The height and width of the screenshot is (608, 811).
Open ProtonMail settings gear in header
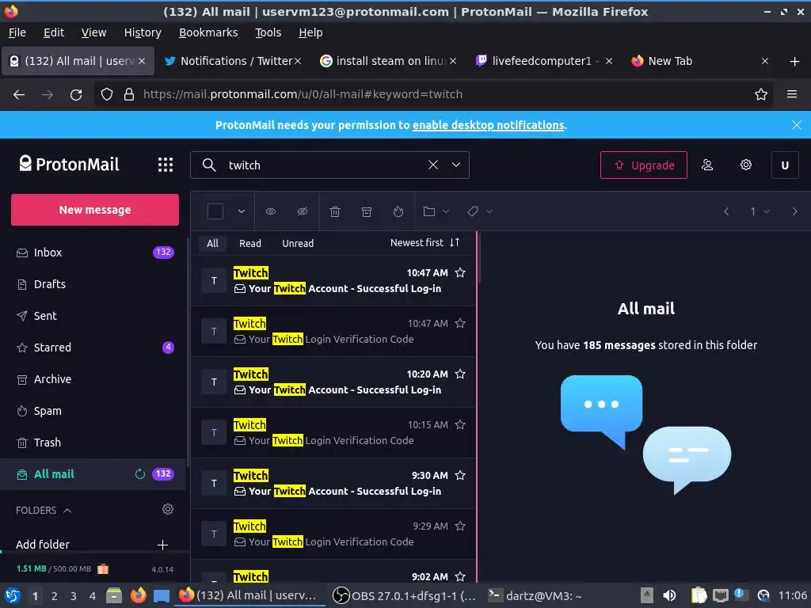point(745,165)
